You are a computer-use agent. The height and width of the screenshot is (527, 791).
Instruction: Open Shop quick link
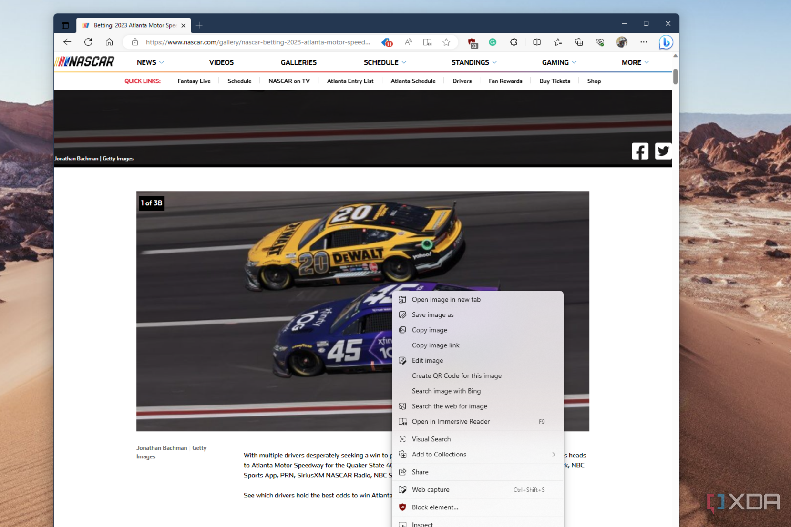[x=594, y=81]
